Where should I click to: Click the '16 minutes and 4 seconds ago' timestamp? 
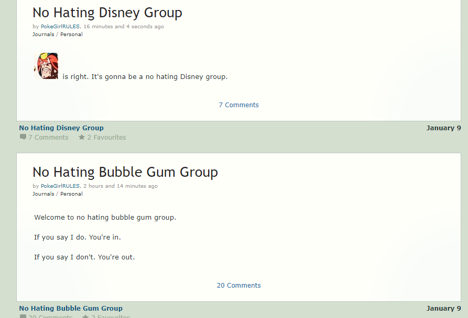tap(124, 27)
